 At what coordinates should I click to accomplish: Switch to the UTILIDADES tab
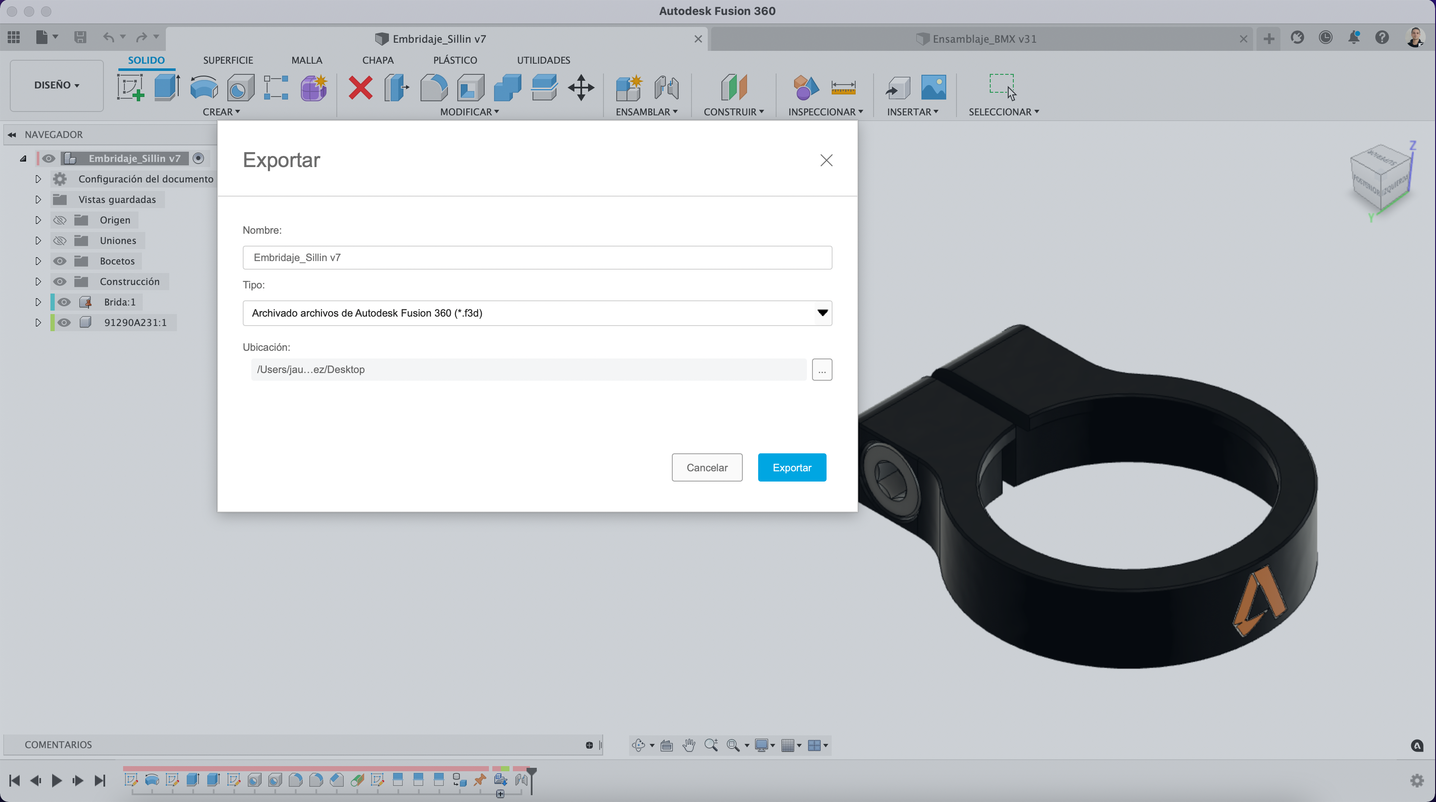[x=544, y=60]
